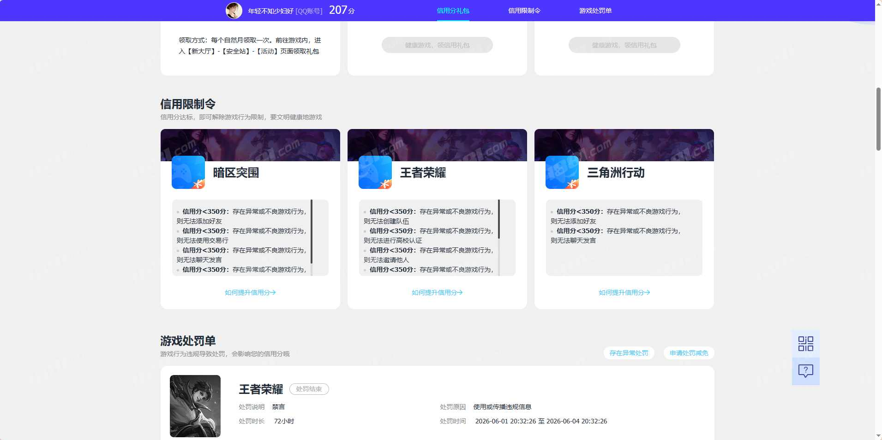The height and width of the screenshot is (440, 882).
Task: Click the 王者荣耀 game icon in credit limits
Action: pos(375,172)
